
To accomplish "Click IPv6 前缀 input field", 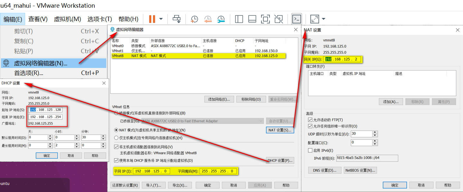I will click(x=367, y=158).
